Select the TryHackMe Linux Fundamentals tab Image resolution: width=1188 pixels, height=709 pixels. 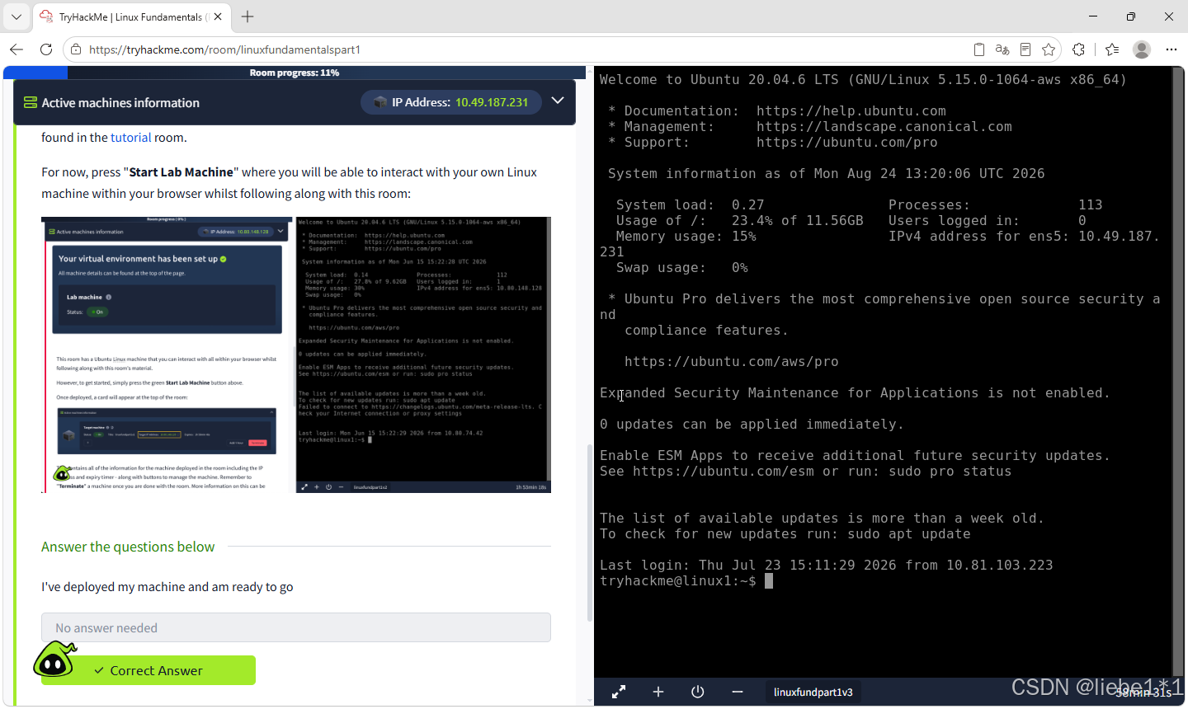tap(132, 16)
